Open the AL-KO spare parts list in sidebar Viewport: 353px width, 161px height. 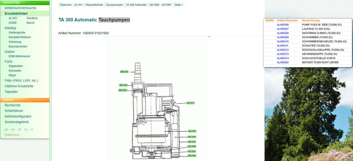pyautogui.click(x=13, y=18)
